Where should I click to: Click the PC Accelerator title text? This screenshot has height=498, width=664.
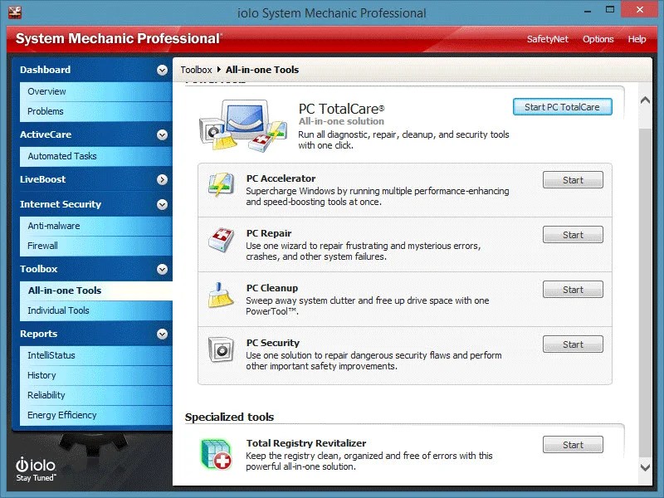pyautogui.click(x=281, y=178)
